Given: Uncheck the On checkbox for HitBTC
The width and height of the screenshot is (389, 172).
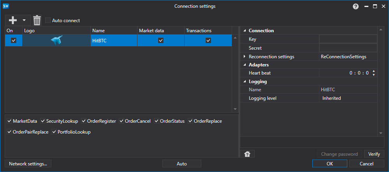Looking at the screenshot, I should coord(14,40).
